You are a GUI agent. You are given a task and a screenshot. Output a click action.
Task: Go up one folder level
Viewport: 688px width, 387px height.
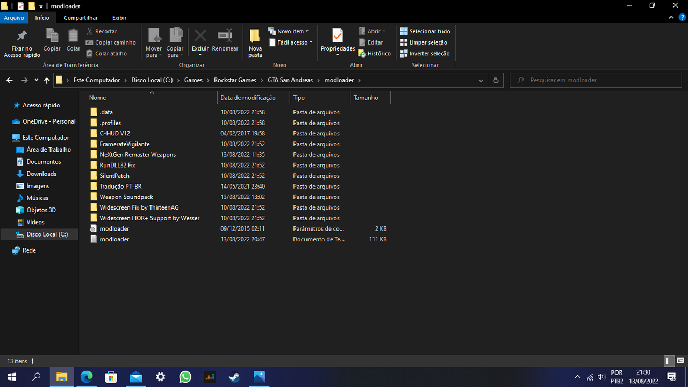pyautogui.click(x=47, y=80)
